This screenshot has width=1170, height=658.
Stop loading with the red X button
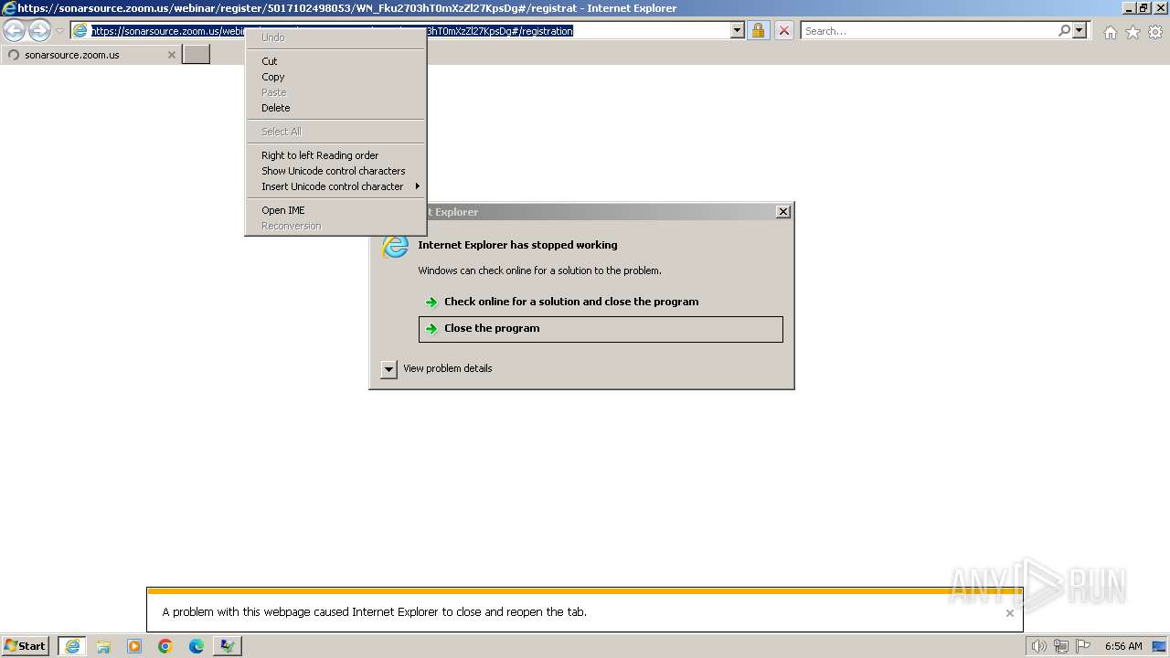click(784, 30)
